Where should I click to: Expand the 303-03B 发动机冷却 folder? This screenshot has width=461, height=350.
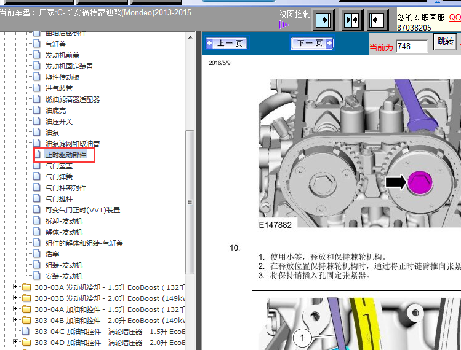click(x=16, y=298)
